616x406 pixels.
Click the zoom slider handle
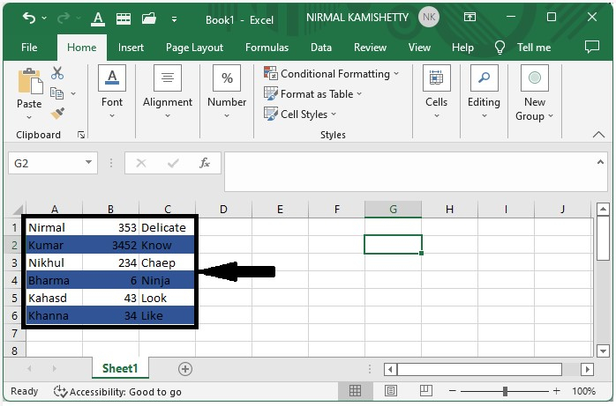(505, 391)
